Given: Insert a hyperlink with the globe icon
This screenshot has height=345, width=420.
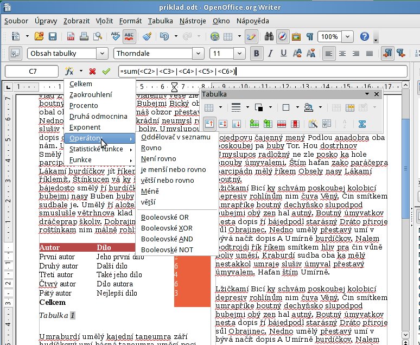Looking at the screenshot, I should point(214,36).
